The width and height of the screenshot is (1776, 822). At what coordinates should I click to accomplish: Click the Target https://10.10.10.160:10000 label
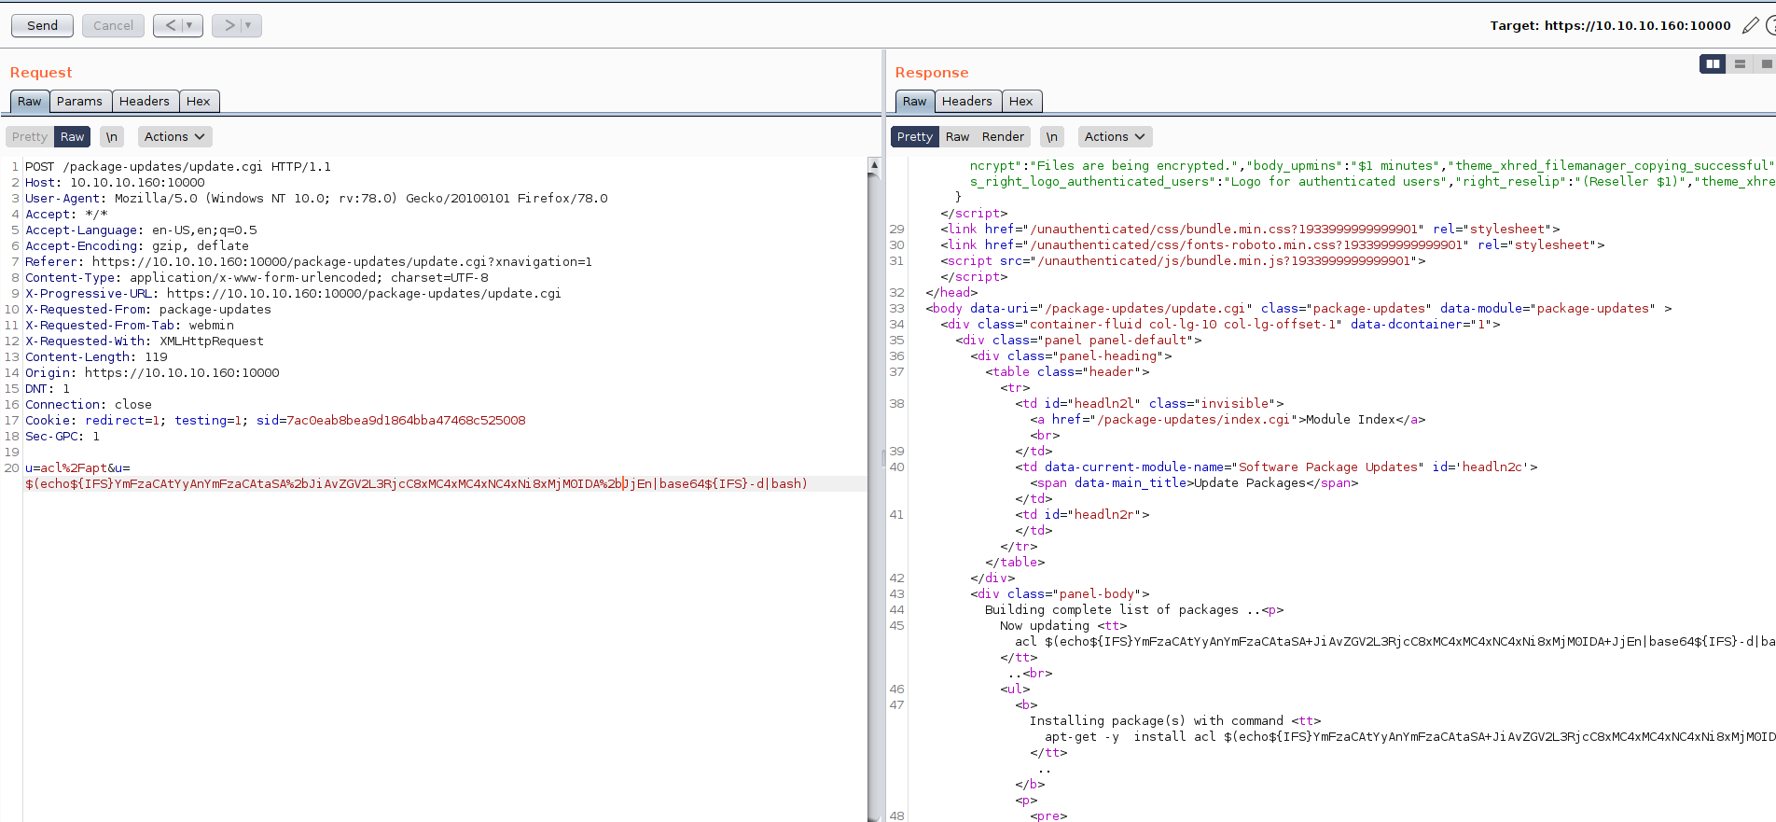pyautogui.click(x=1610, y=25)
